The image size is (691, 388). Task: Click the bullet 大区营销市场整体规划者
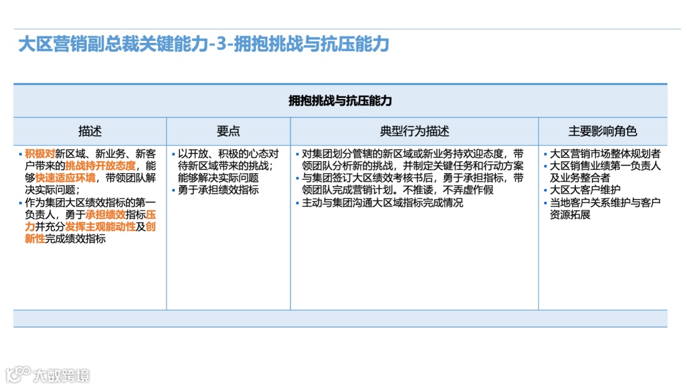pos(605,153)
